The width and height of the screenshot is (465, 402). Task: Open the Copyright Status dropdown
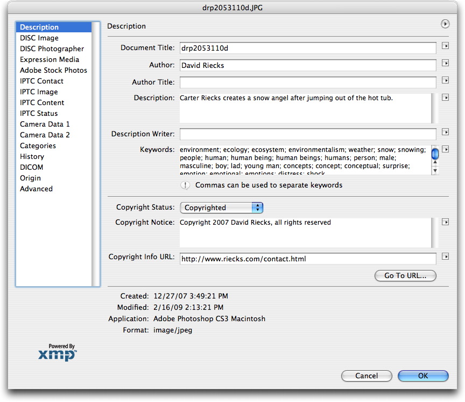[222, 207]
